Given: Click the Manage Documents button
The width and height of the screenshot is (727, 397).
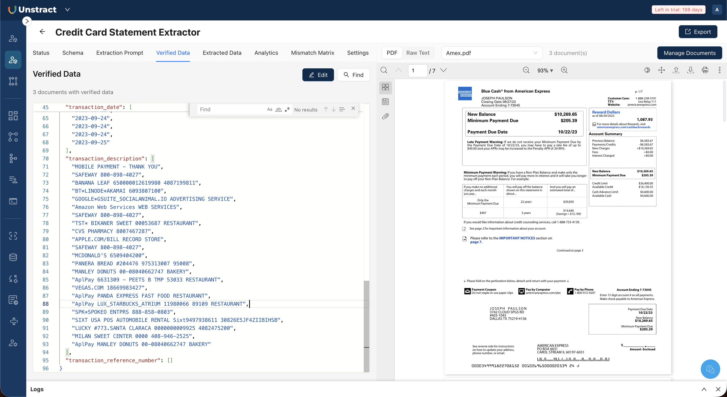Looking at the screenshot, I should point(689,53).
